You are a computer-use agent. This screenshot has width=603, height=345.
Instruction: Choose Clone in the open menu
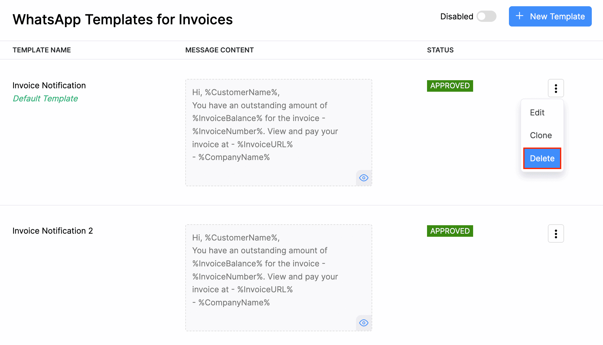click(541, 135)
